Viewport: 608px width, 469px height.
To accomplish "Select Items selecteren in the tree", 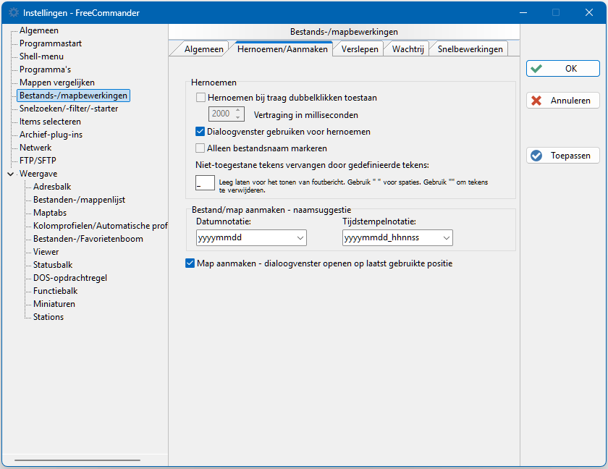I will click(50, 122).
